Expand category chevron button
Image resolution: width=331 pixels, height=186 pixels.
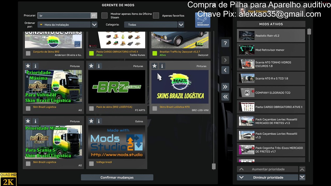(181, 25)
